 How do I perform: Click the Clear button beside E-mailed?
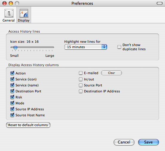click(111, 73)
